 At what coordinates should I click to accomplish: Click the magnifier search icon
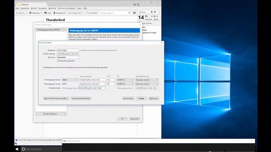[x=129, y=13]
